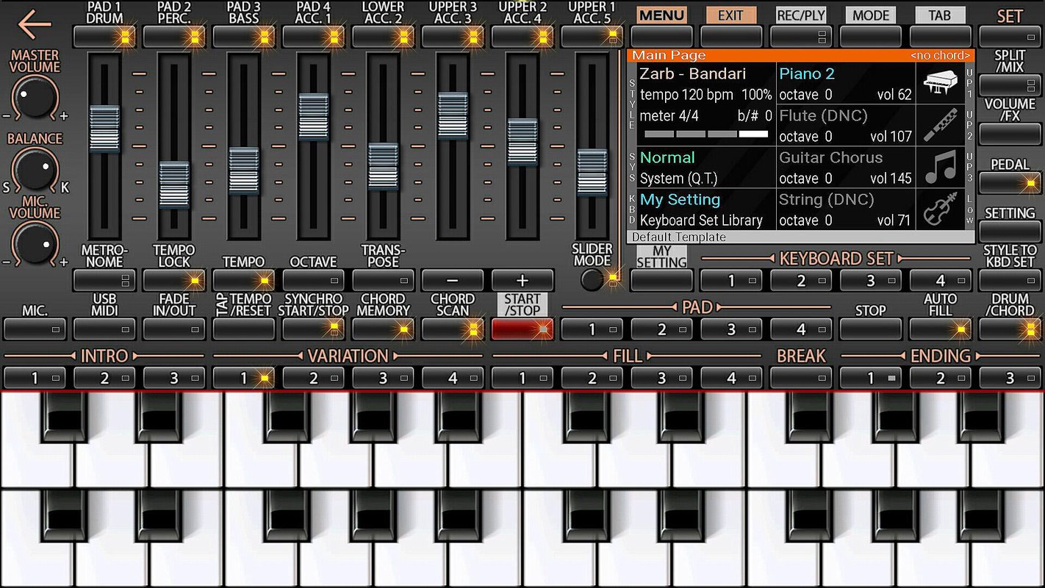Click the TAB button

coord(941,37)
